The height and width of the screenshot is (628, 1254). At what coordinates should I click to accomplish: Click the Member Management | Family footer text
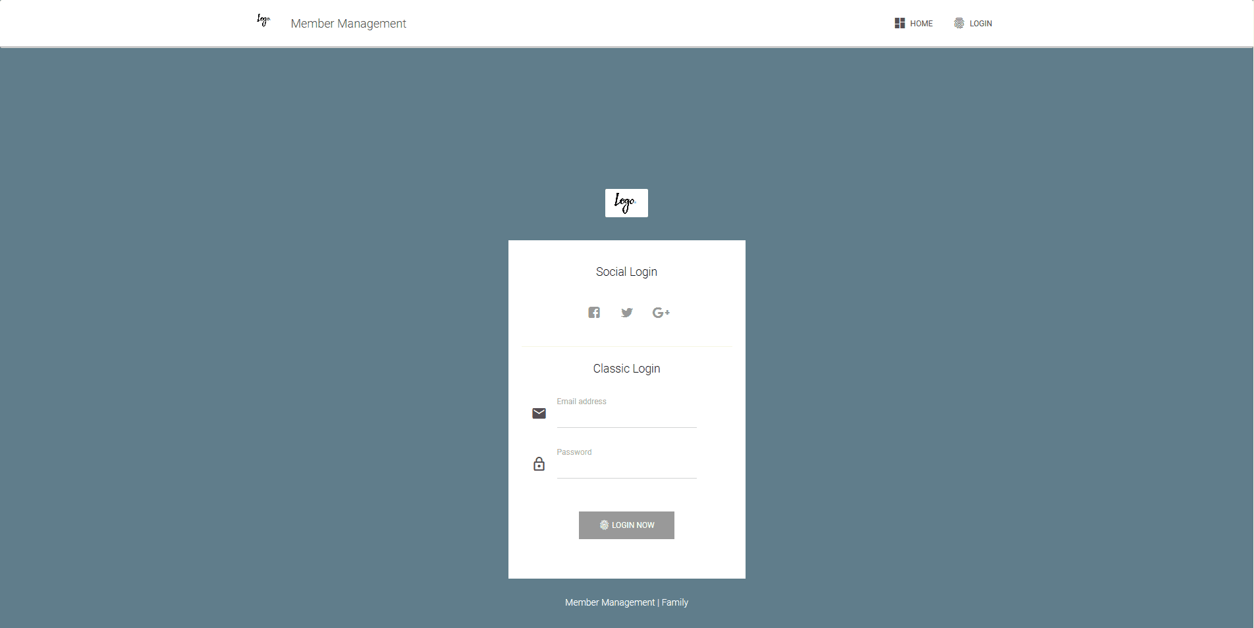626,602
